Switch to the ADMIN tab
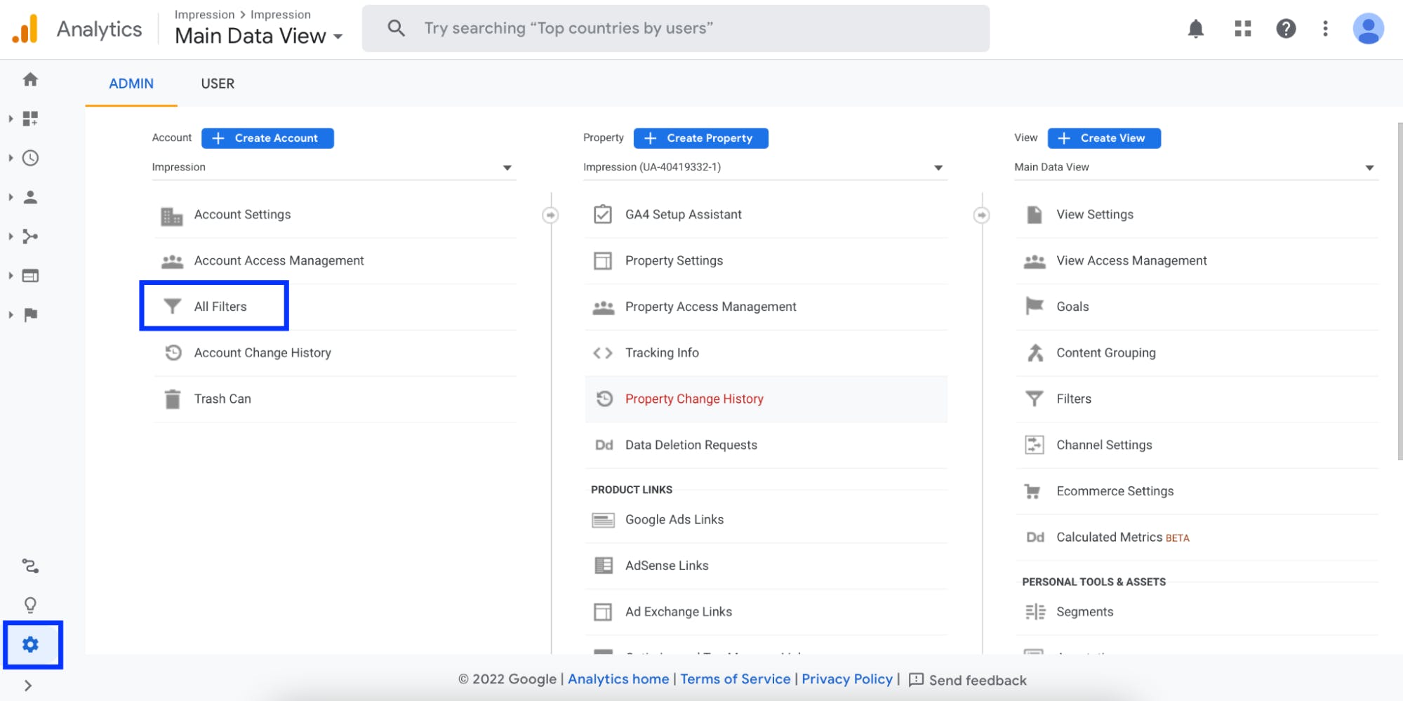The height and width of the screenshot is (701, 1403). pyautogui.click(x=131, y=84)
